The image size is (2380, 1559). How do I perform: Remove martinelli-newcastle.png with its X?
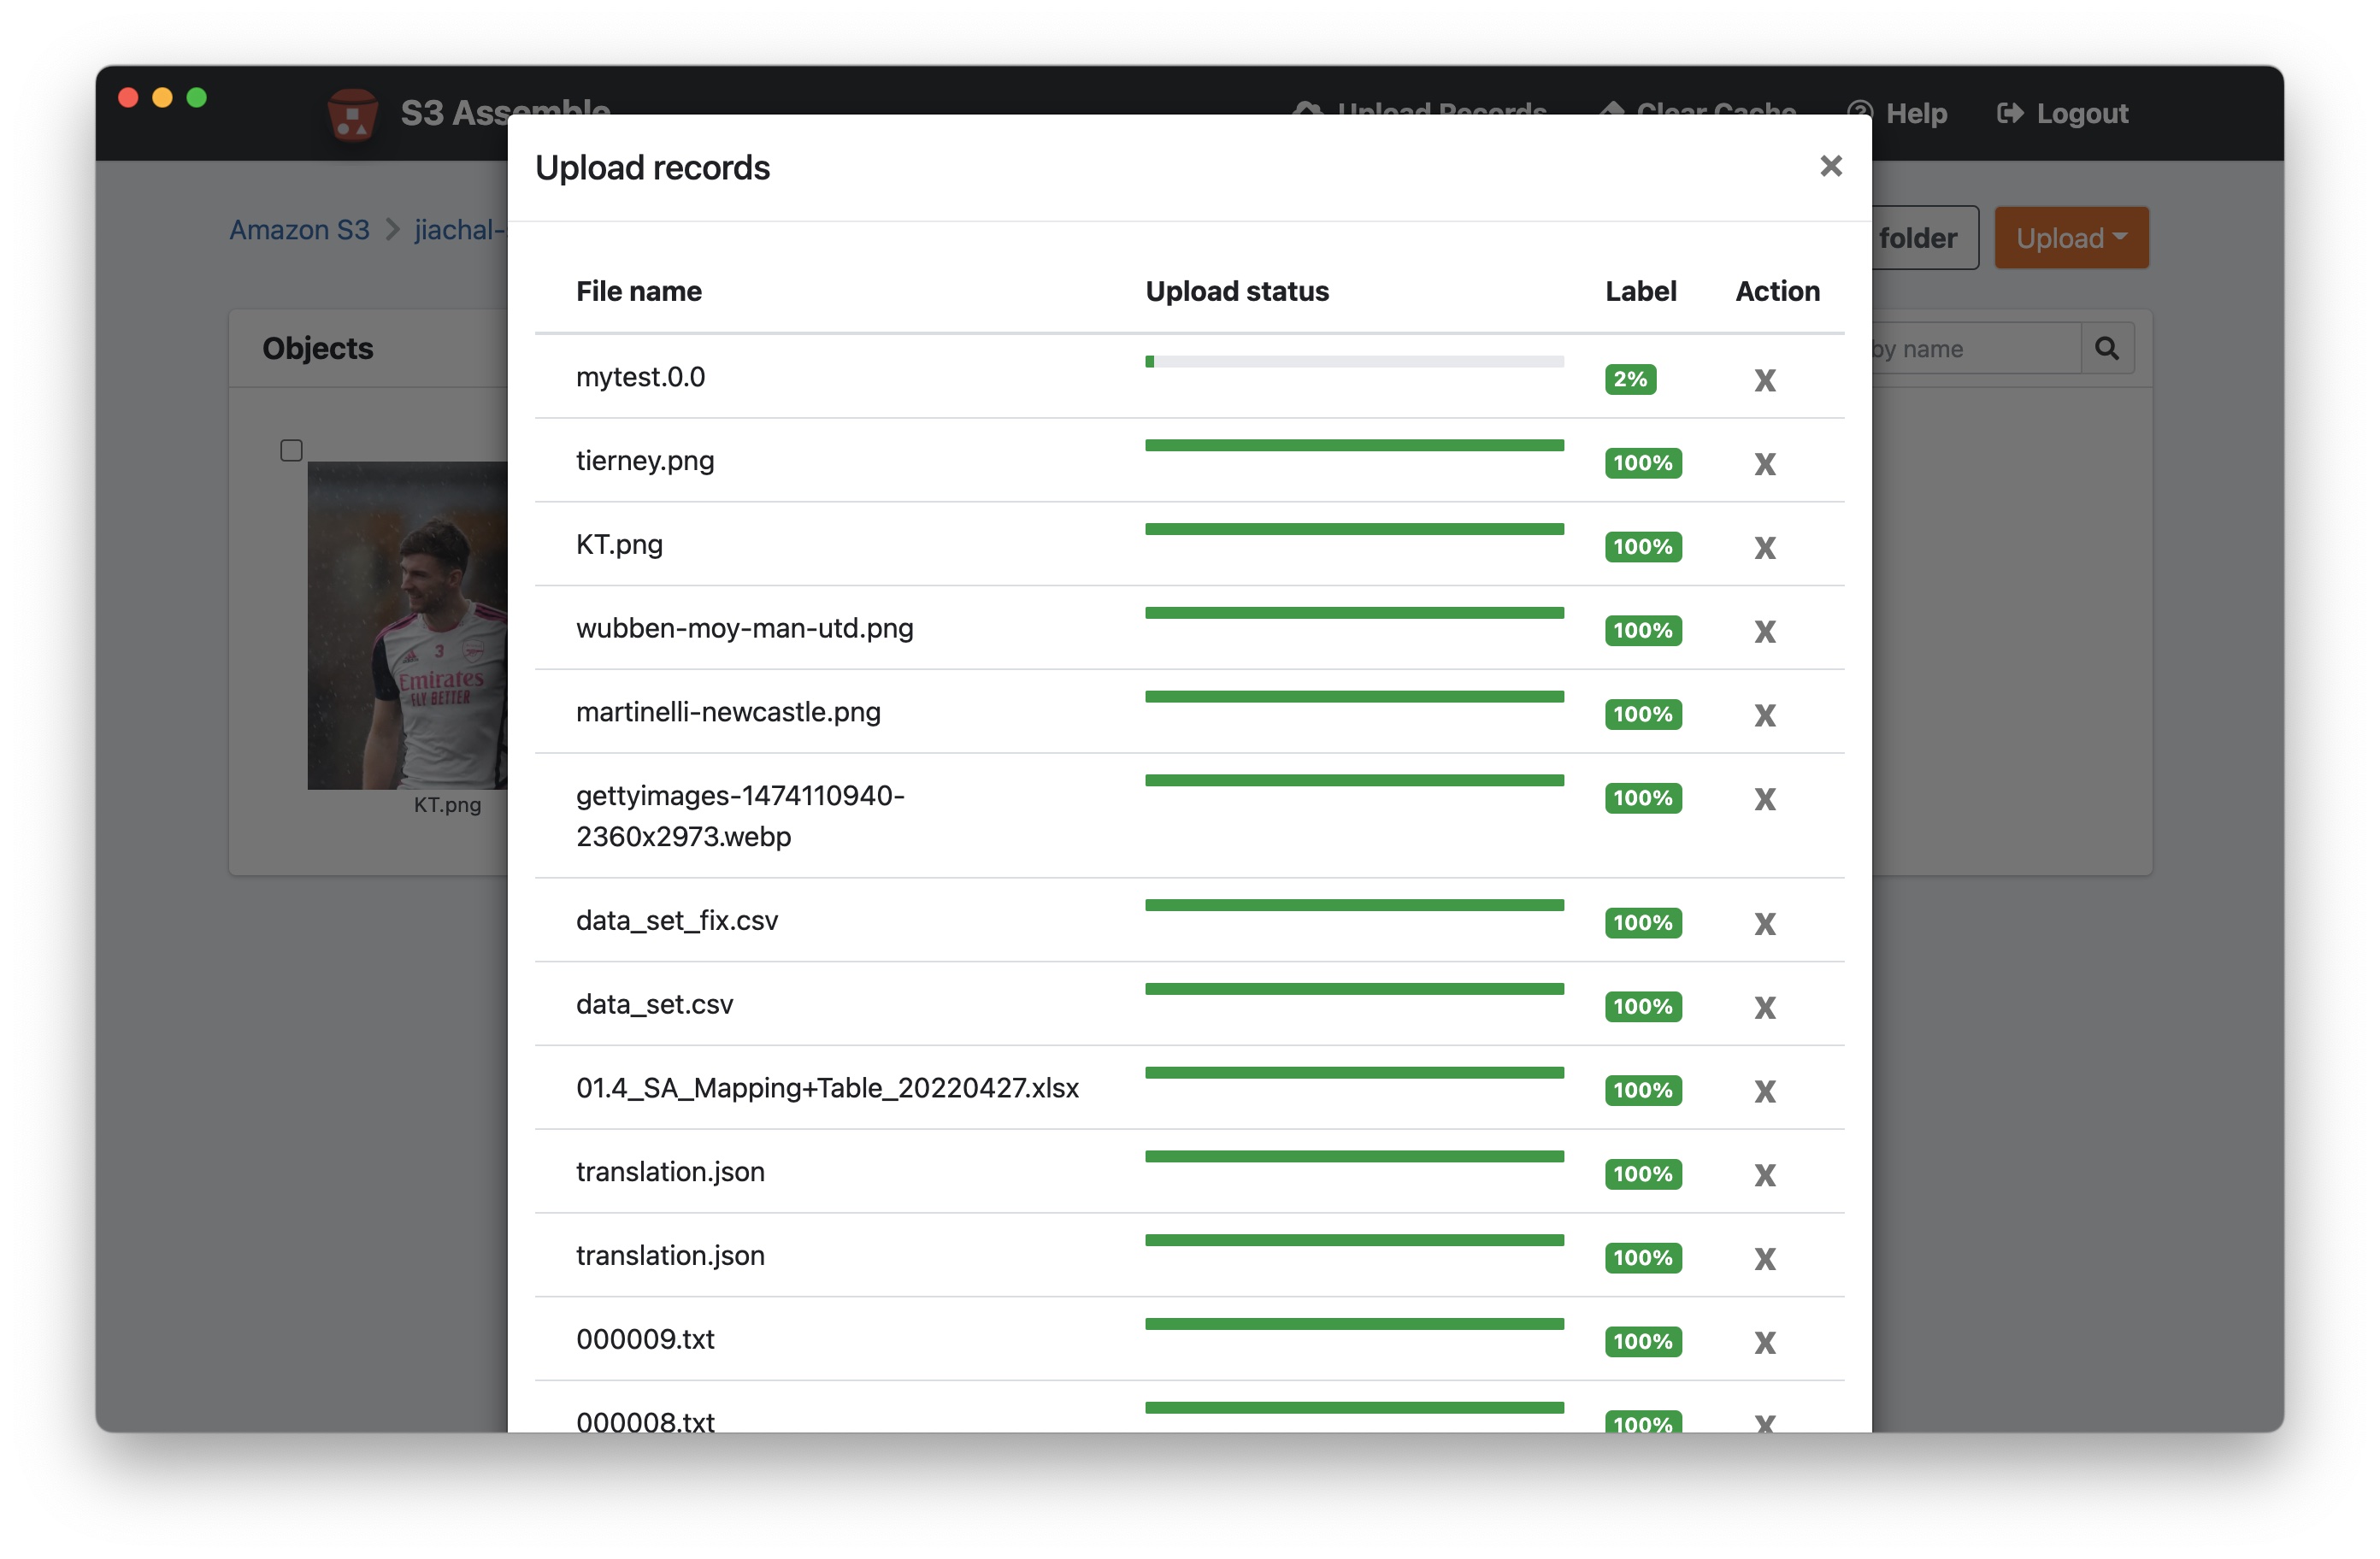pos(1764,715)
